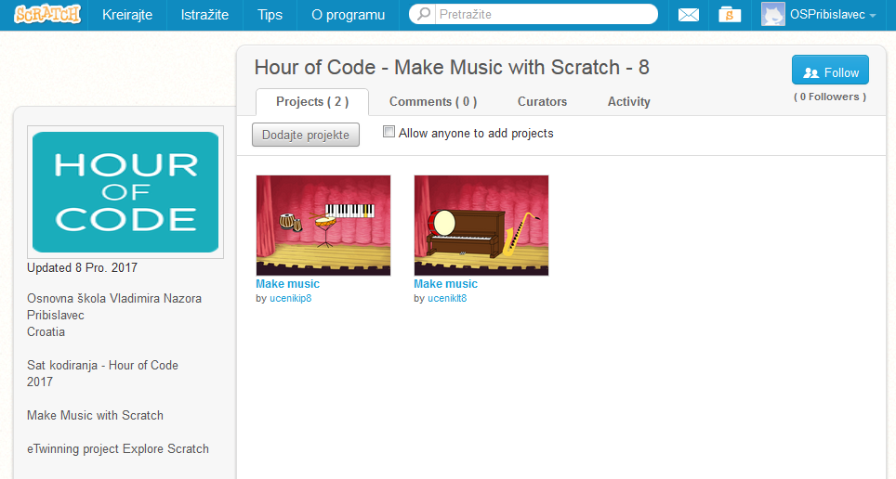
Task: Click the OSPribislavec profile avatar
Action: click(772, 14)
